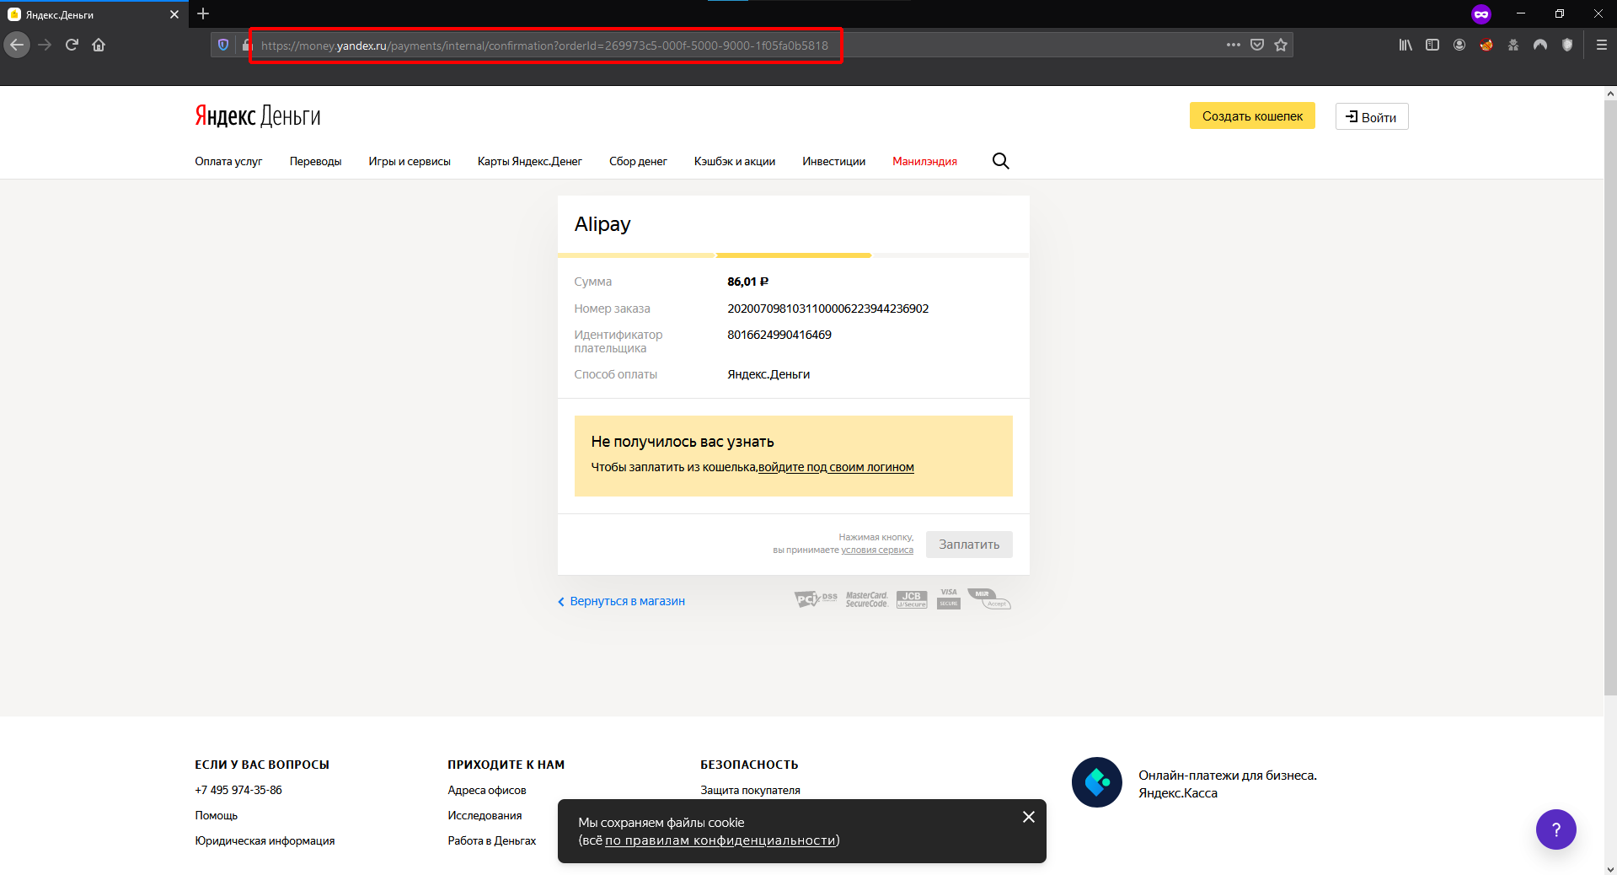
Task: Click the Онлайн-платежи для бизнеса text
Action: click(x=1228, y=776)
